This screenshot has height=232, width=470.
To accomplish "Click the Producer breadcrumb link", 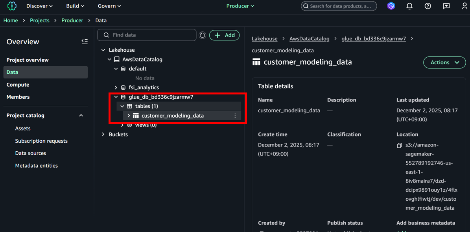I will [x=72, y=20].
